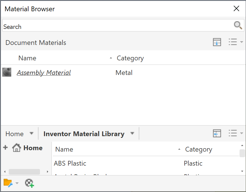
Task: Select the Assembly Material entry
Action: [x=44, y=72]
